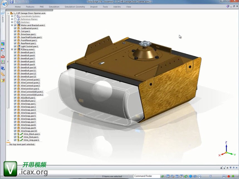Expand Motor and Bracket.asm:1 node
This screenshot has height=179, width=239.
(12, 25)
